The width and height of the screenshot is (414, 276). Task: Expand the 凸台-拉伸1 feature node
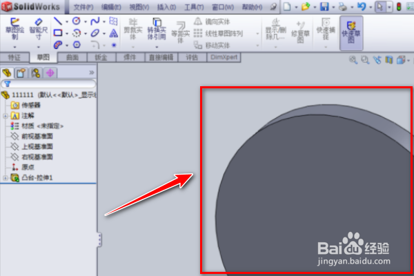(x=5, y=178)
